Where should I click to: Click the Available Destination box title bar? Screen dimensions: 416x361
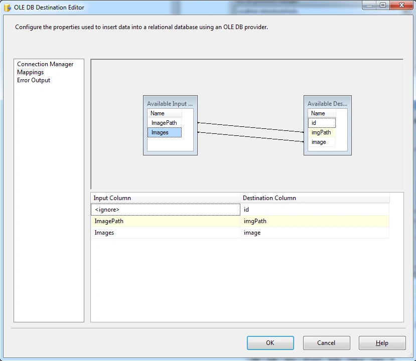(x=327, y=104)
